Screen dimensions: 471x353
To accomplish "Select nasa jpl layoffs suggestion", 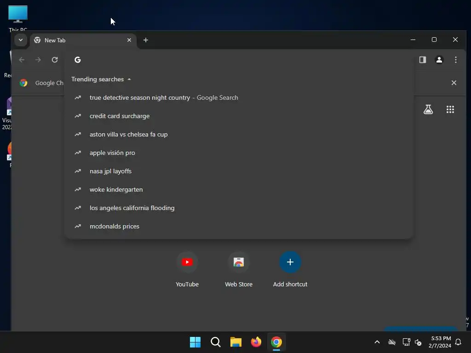I will point(239,171).
